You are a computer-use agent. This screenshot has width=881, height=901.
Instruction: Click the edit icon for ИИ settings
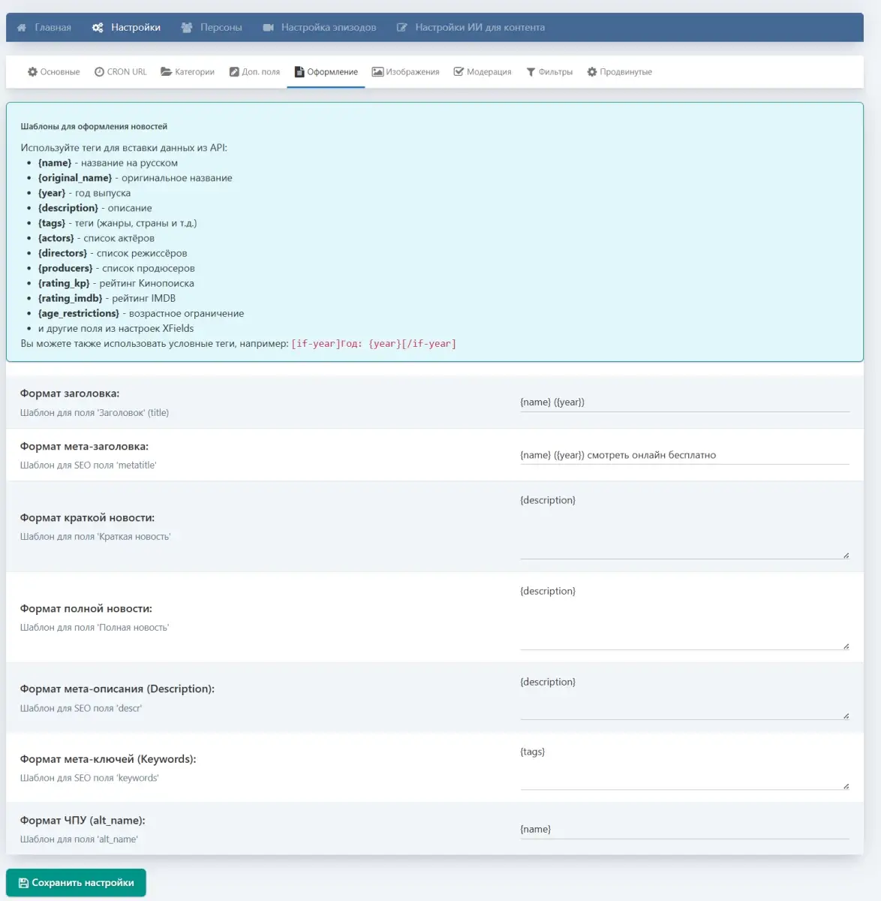[x=402, y=28]
